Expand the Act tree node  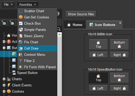4,42
